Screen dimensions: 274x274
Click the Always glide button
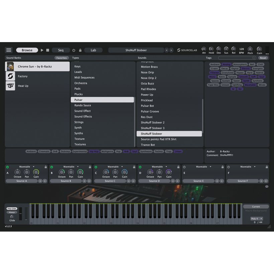tap(12, 213)
